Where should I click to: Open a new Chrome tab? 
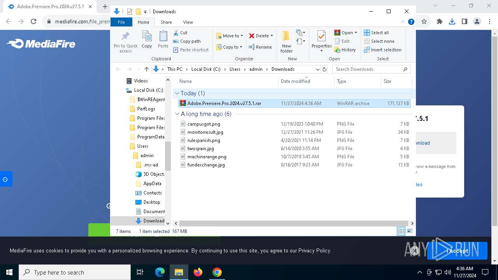pos(105,7)
